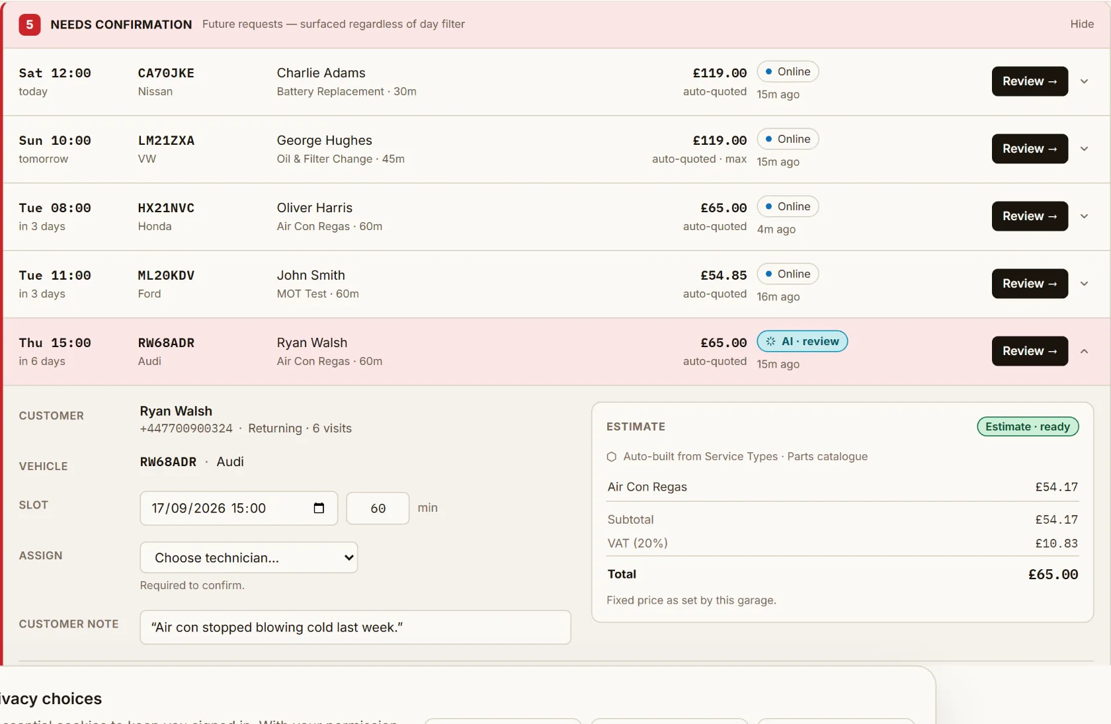The width and height of the screenshot is (1111, 724).
Task: Review George Hughes oil change request
Action: tap(1030, 149)
